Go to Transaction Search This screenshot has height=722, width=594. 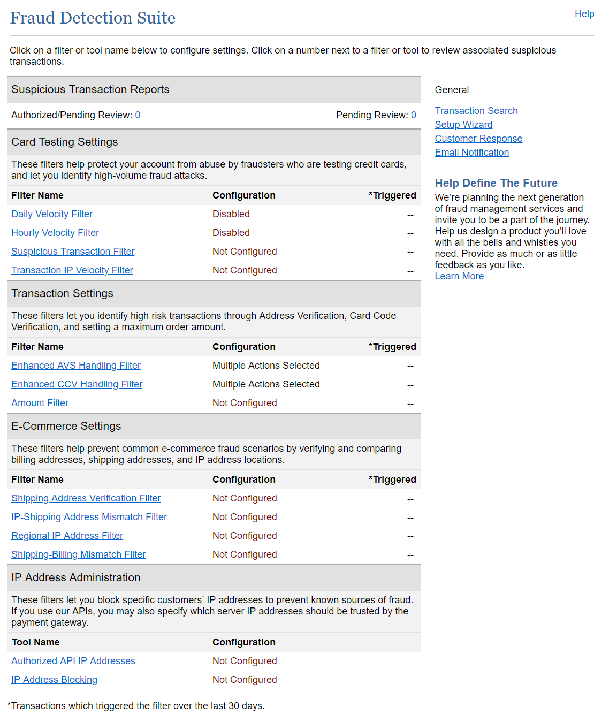(x=476, y=111)
